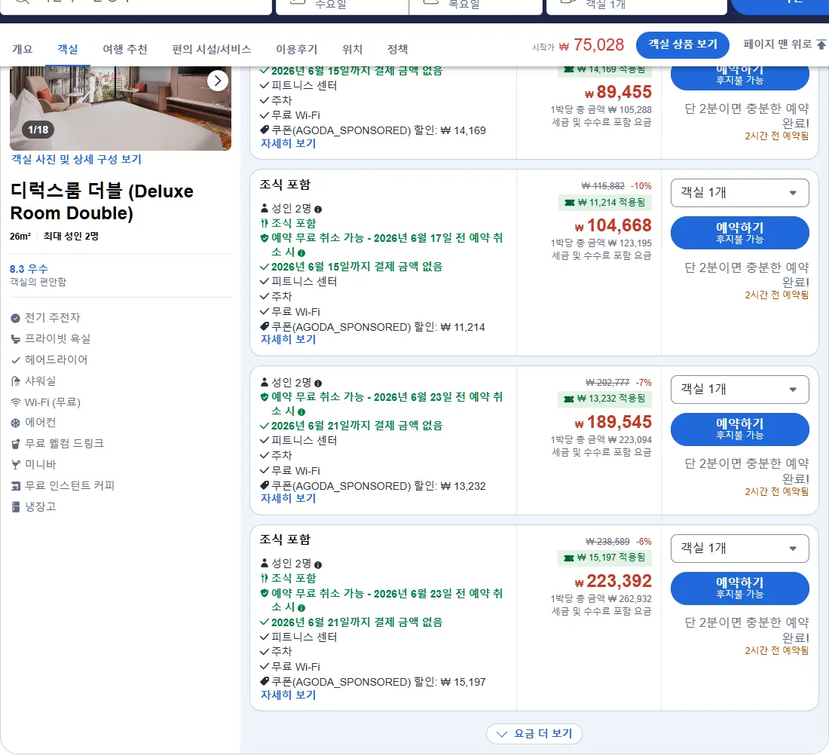Open the 이용후기 tab
The height and width of the screenshot is (755, 829).
click(297, 49)
